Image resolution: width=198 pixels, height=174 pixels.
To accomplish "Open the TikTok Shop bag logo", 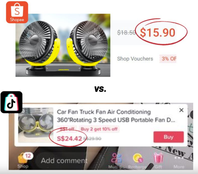I will point(12,102).
